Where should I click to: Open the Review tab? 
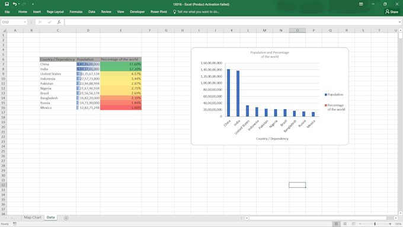point(106,12)
